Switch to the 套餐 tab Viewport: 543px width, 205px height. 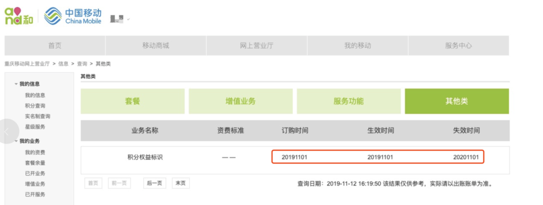click(133, 101)
